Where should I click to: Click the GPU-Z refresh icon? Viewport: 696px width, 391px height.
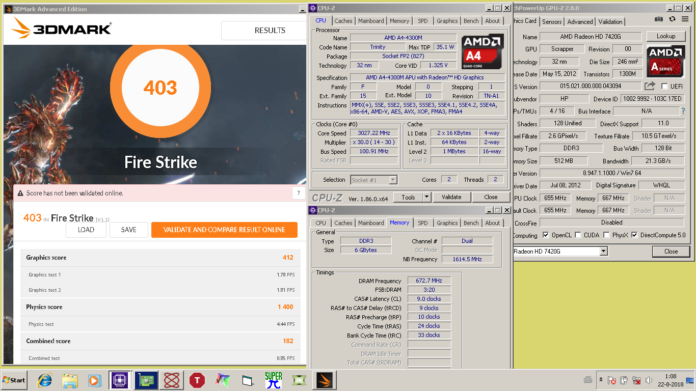[672, 19]
